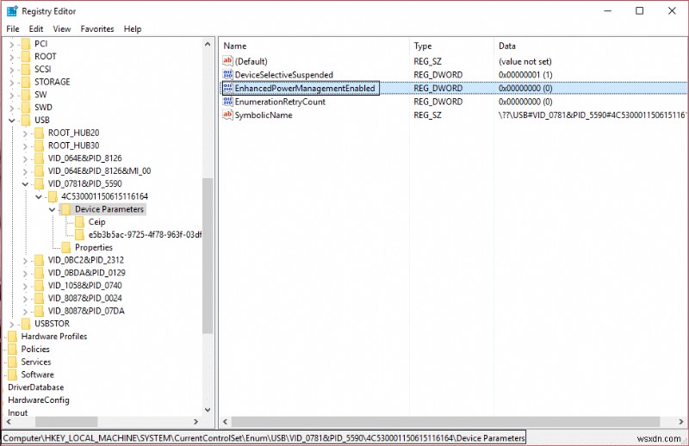This screenshot has height=446, width=689.
Task: Expand the SCSI key
Action: point(12,70)
